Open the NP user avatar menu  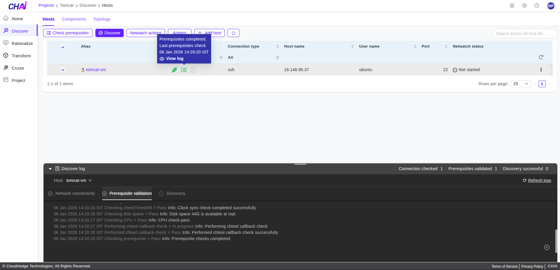click(551, 6)
